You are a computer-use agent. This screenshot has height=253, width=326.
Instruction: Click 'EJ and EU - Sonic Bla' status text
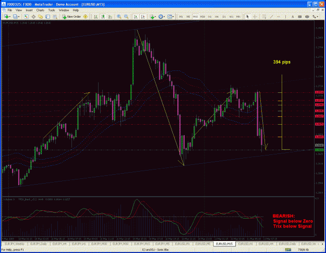pyautogui.click(x=155, y=250)
